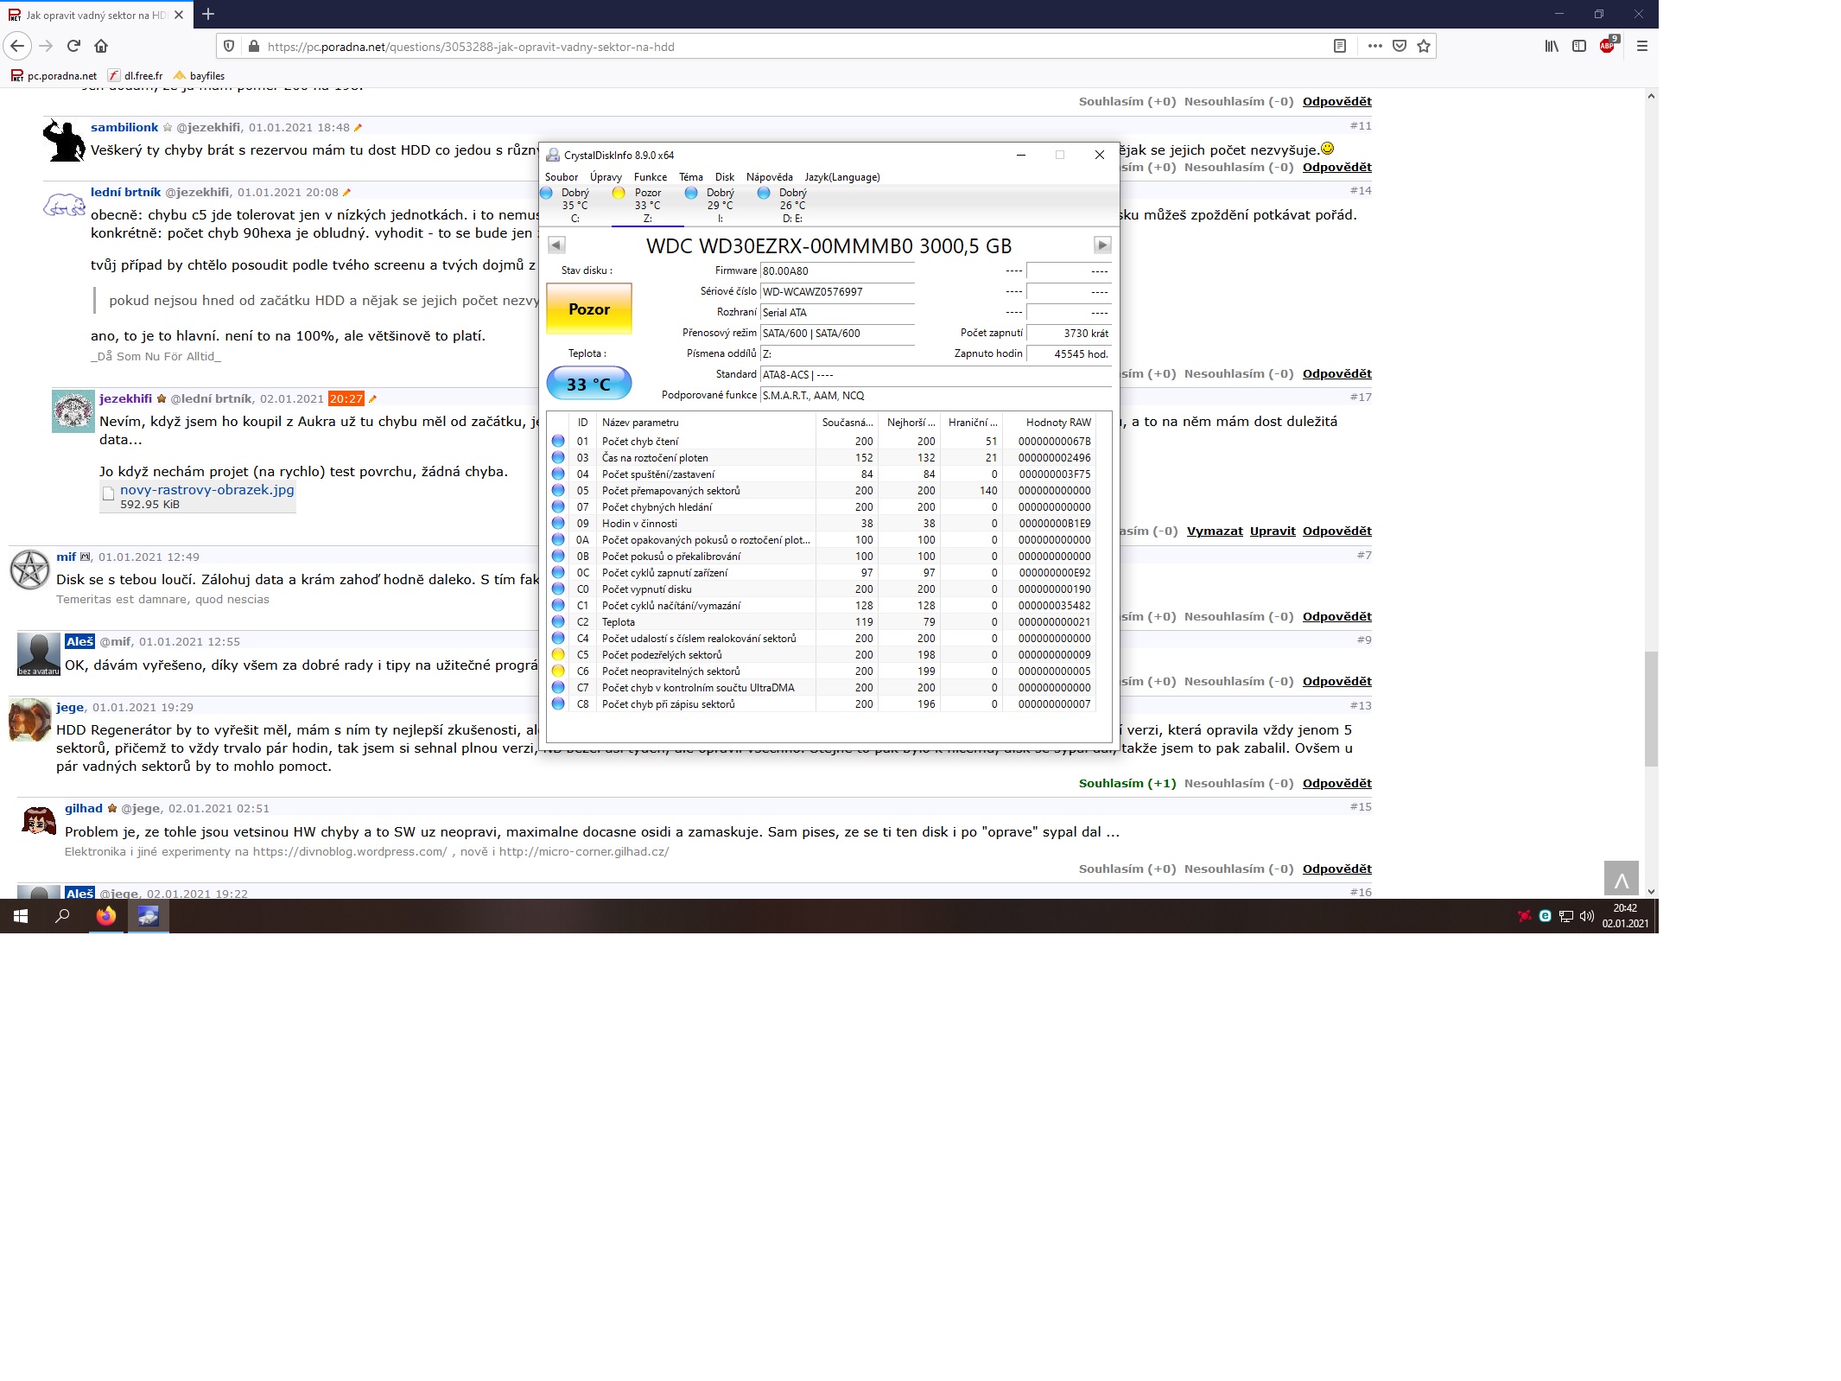Click the Upravit link on post
Image resolution: width=1841 pixels, height=1381 pixels.
pyautogui.click(x=1272, y=531)
